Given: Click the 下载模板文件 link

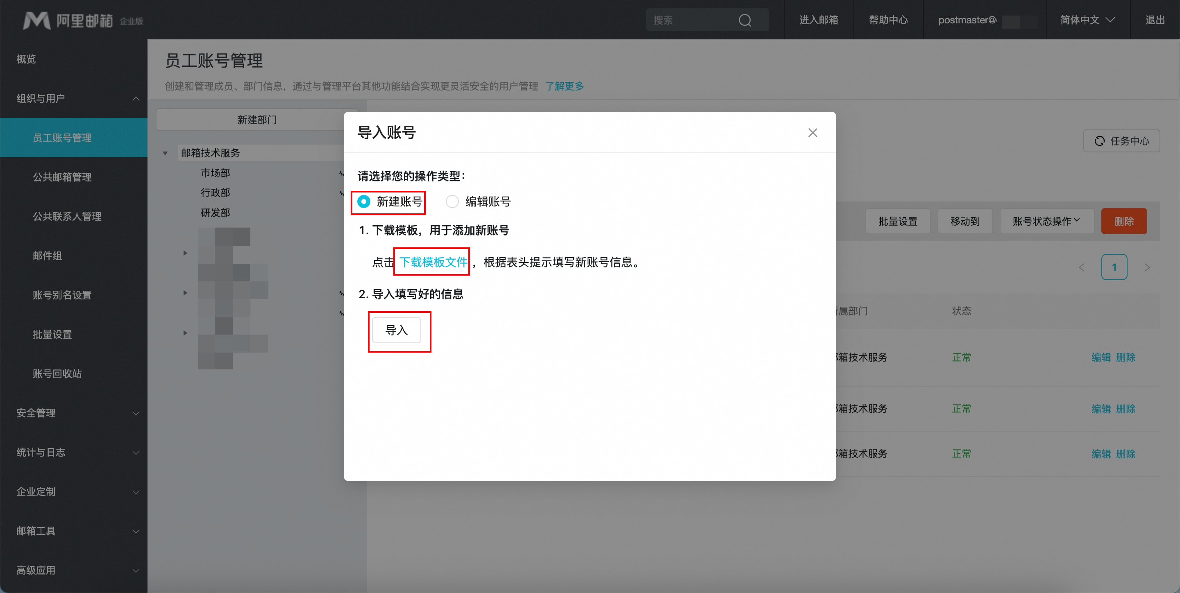Looking at the screenshot, I should pos(433,262).
